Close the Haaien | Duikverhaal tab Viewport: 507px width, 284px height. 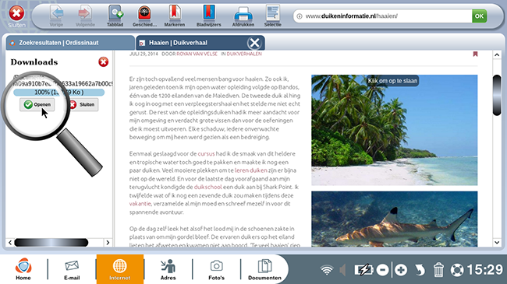(254, 43)
